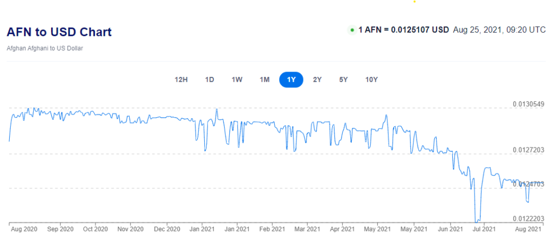Click the AFN to USD Chart heading
Viewport: 556px width, 245px height.
59,32
